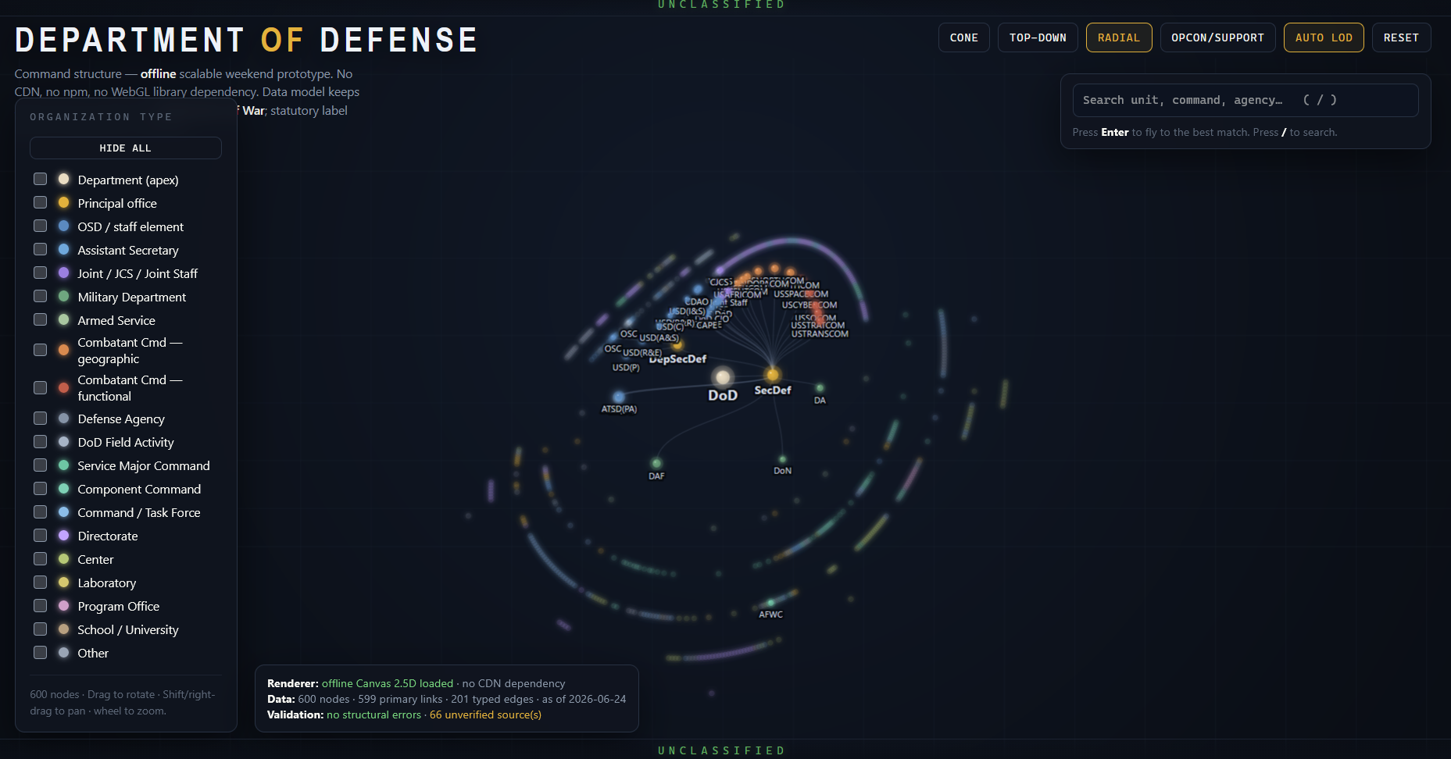The height and width of the screenshot is (759, 1451).
Task: Click the School / University legend label
Action: (128, 629)
